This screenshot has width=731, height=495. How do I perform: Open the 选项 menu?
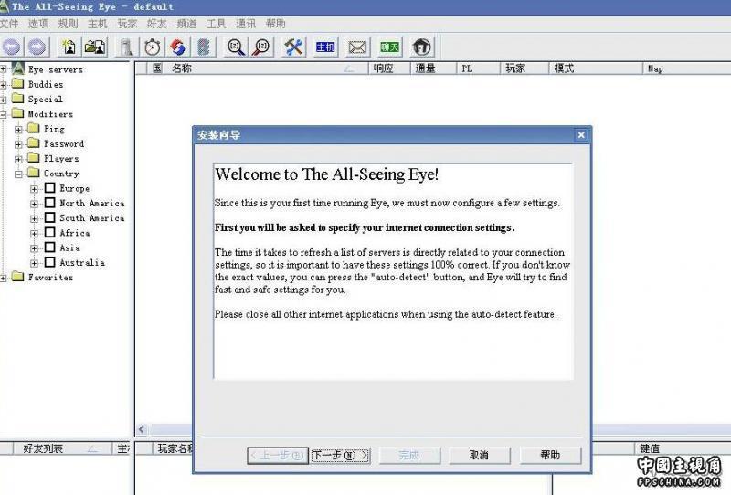point(38,24)
